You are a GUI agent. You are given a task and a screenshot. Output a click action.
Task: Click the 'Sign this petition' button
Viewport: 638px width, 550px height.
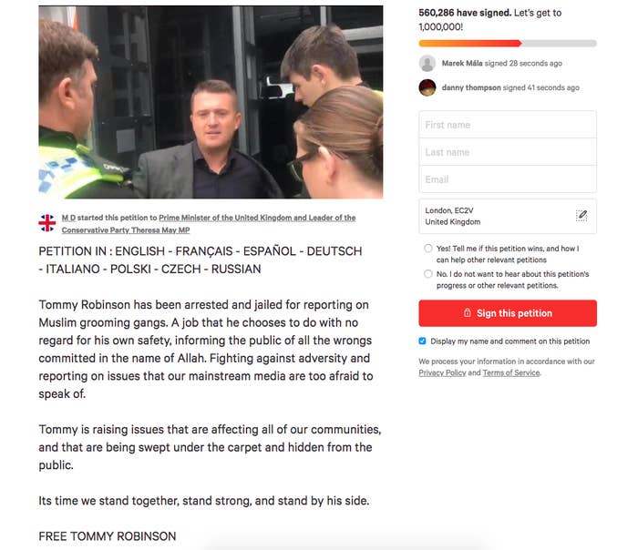click(508, 313)
